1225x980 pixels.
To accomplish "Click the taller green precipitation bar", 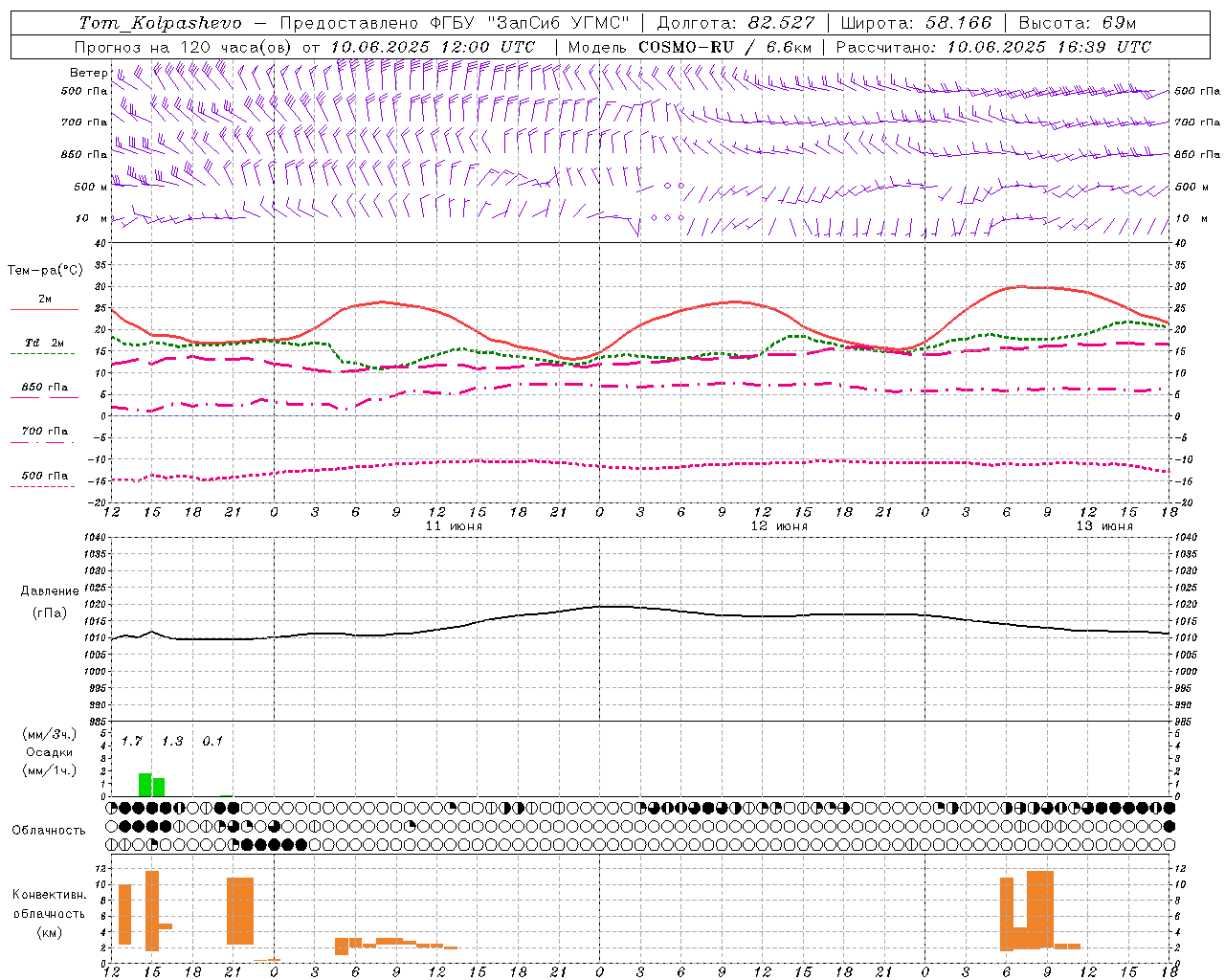I will point(145,785).
